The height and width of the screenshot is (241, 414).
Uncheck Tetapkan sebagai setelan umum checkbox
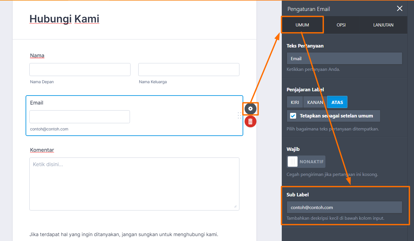[x=293, y=116]
